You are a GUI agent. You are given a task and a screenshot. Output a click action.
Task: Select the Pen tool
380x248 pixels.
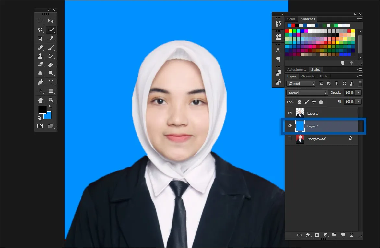[41, 82]
